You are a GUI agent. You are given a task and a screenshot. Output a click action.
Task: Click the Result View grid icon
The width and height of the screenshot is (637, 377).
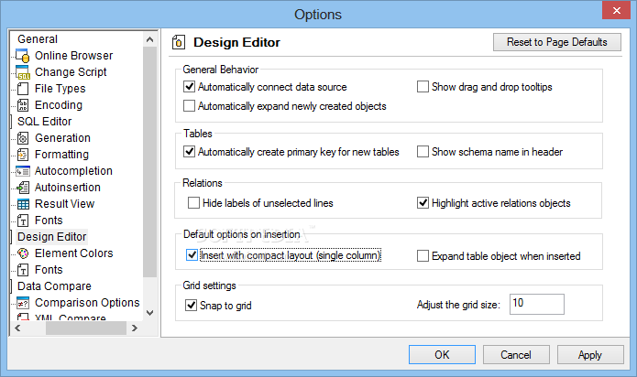coord(23,204)
